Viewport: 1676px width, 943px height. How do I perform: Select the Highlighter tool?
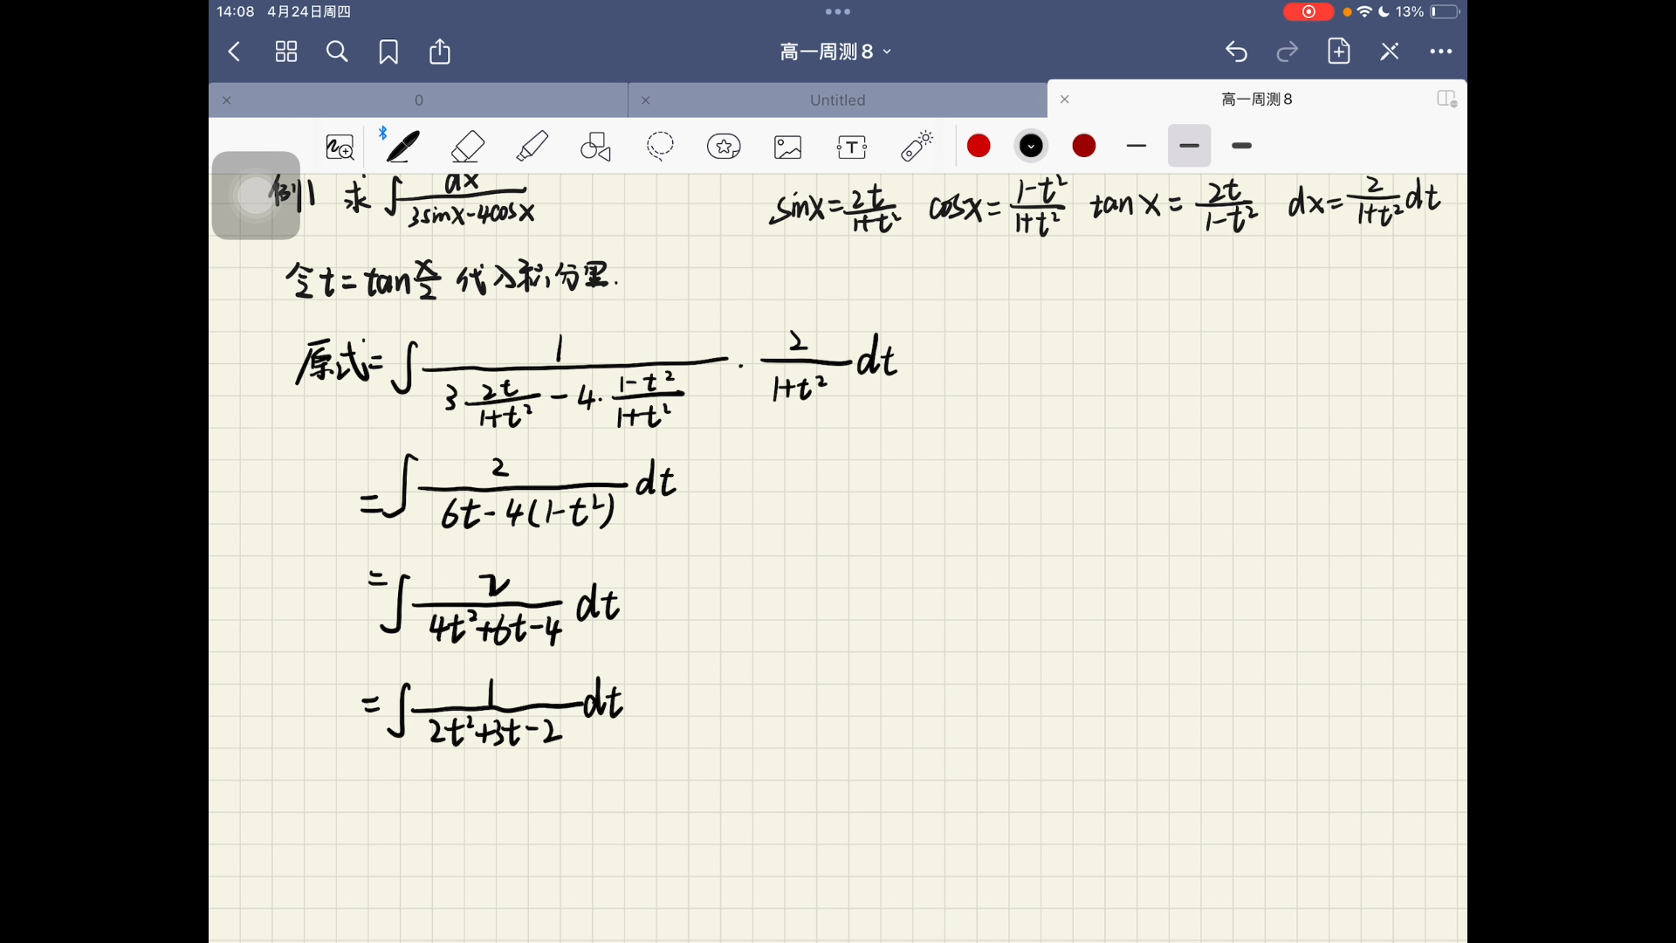click(x=532, y=147)
